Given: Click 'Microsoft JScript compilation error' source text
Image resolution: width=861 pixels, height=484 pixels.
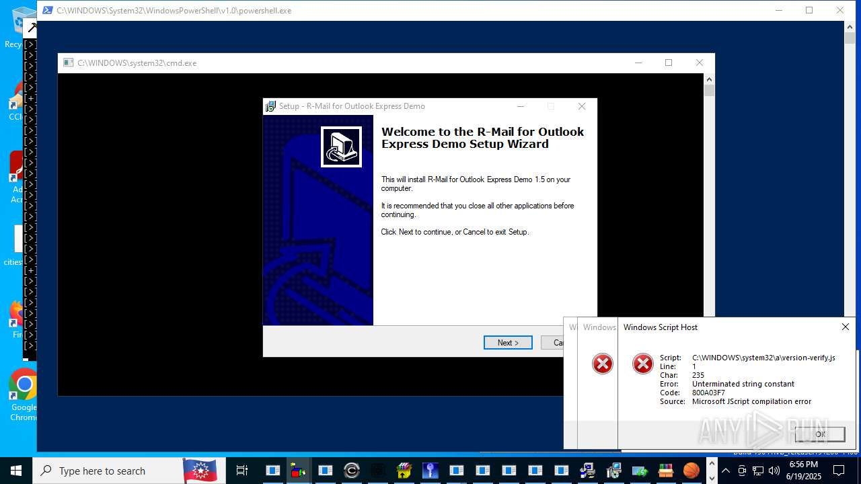Looking at the screenshot, I should [x=751, y=401].
